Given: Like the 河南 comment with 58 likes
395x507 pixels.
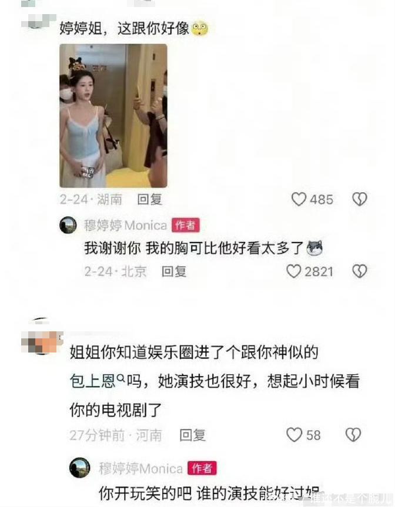Looking at the screenshot, I should pos(294,435).
